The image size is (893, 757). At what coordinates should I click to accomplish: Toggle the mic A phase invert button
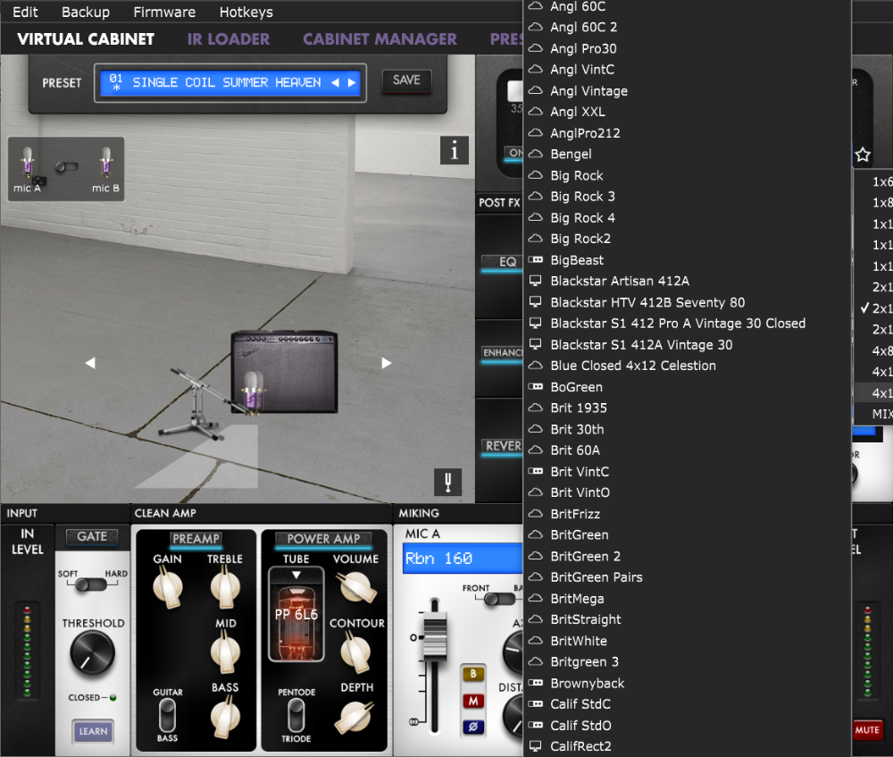pos(473,727)
